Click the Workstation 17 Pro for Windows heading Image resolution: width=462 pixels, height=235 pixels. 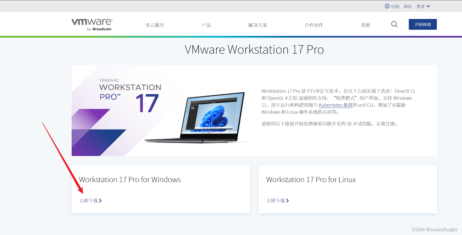(x=130, y=180)
